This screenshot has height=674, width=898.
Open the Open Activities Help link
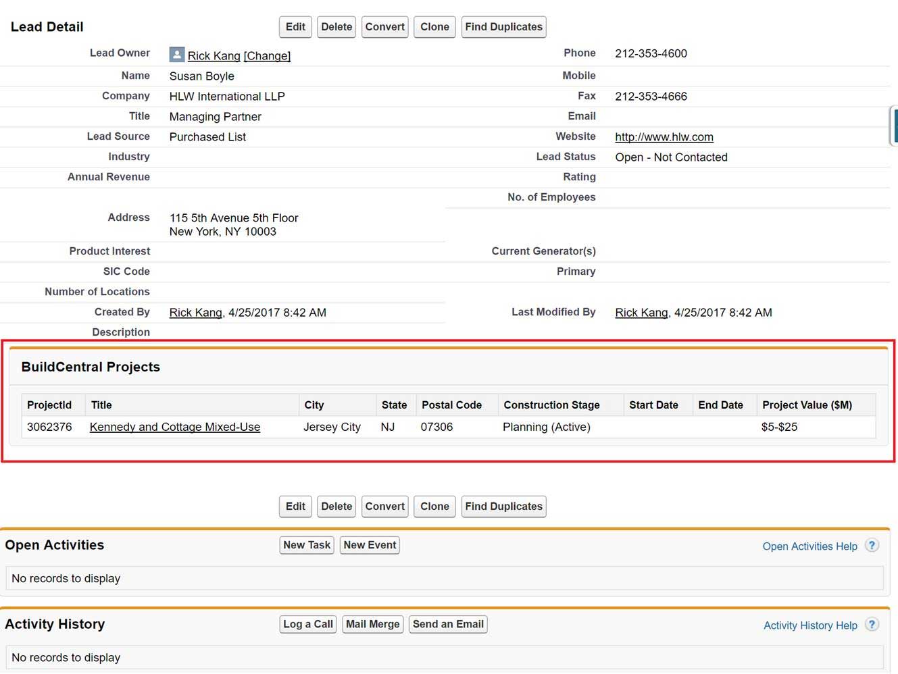[x=809, y=546]
